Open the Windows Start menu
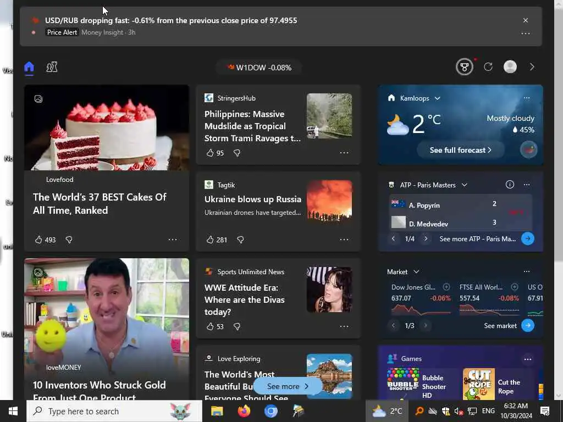This screenshot has height=422, width=563. [13, 411]
